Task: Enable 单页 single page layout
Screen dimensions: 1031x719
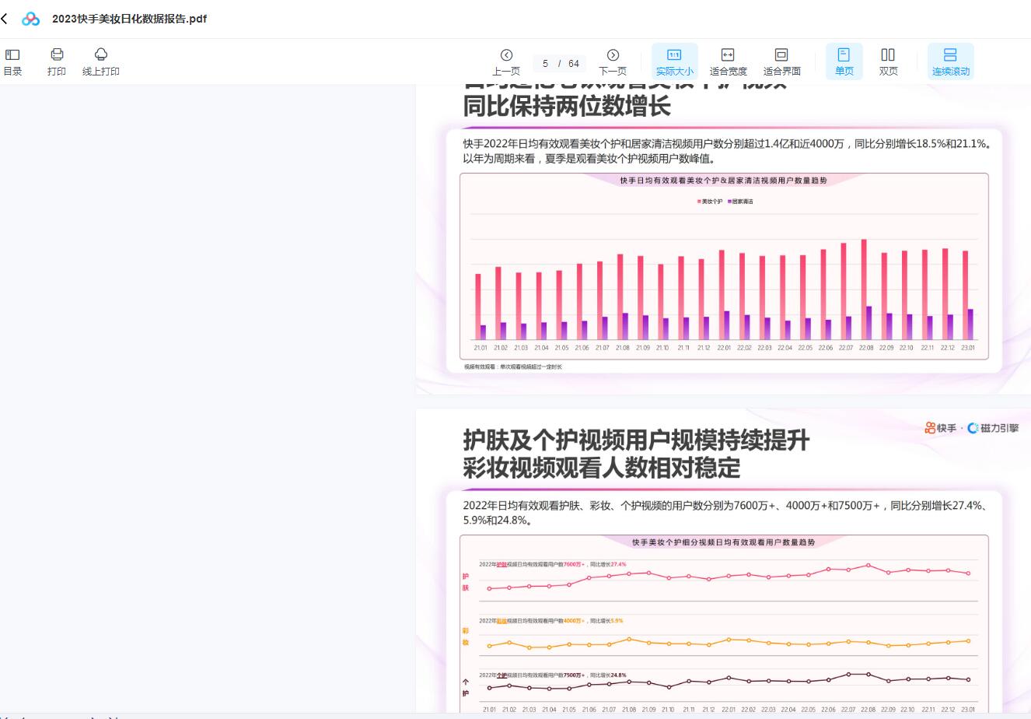Action: (x=844, y=61)
